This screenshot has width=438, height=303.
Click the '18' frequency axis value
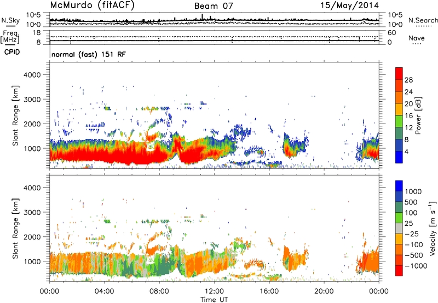tap(37, 33)
